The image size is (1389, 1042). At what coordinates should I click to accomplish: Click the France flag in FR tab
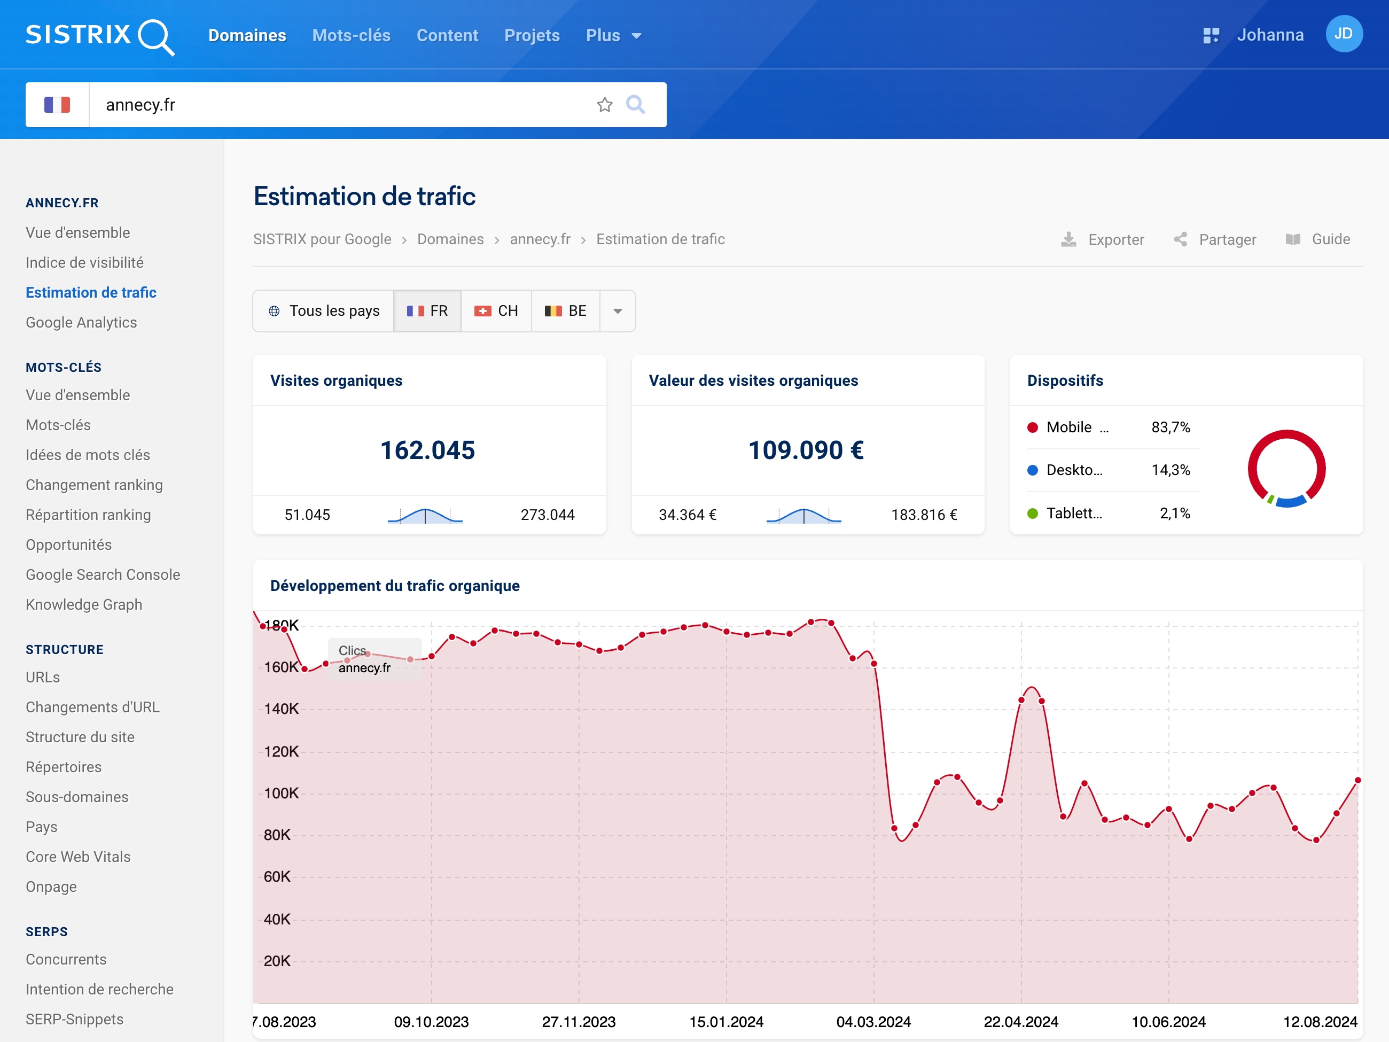point(415,311)
